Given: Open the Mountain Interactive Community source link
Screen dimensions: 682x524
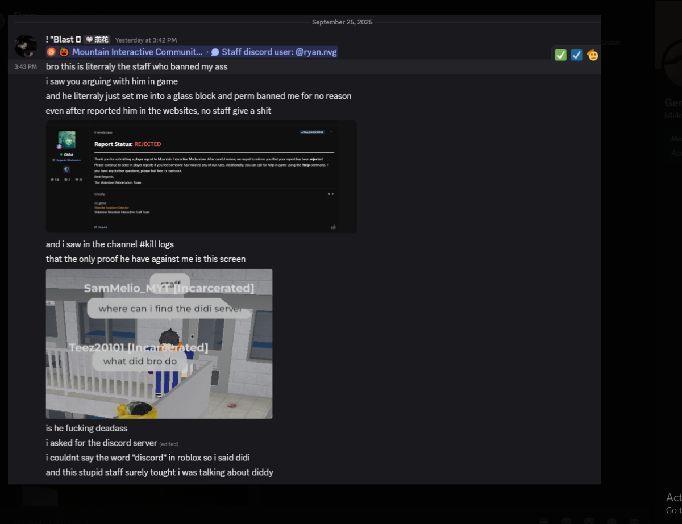Looking at the screenshot, I should pos(138,52).
